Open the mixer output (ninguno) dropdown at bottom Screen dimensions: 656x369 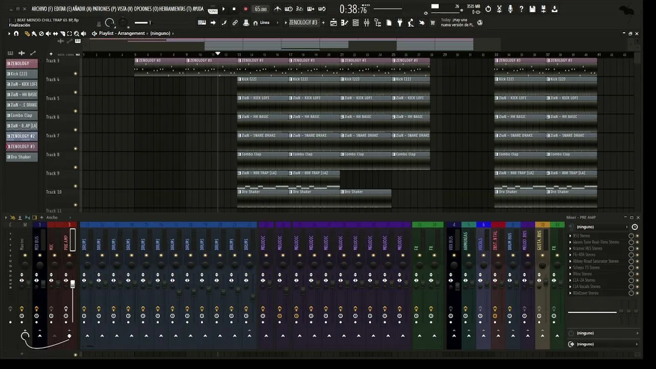click(x=605, y=344)
